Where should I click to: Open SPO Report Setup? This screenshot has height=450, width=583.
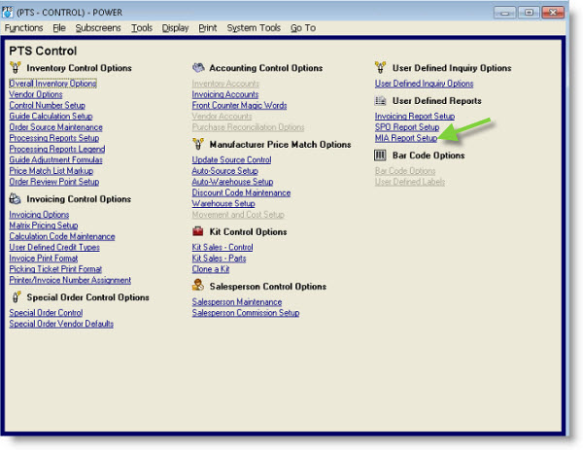(x=407, y=127)
